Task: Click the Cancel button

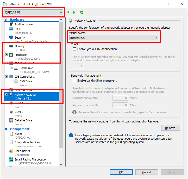Action: (x=147, y=172)
